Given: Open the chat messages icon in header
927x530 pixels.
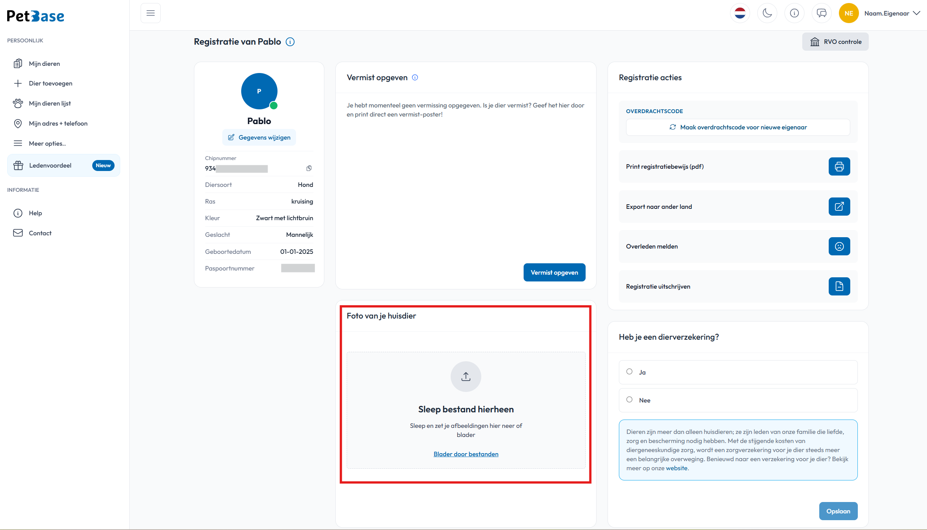Looking at the screenshot, I should click(x=822, y=13).
